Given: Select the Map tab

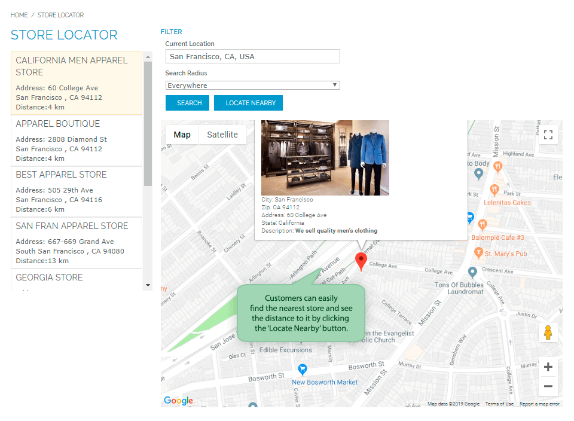Looking at the screenshot, I should [x=182, y=135].
